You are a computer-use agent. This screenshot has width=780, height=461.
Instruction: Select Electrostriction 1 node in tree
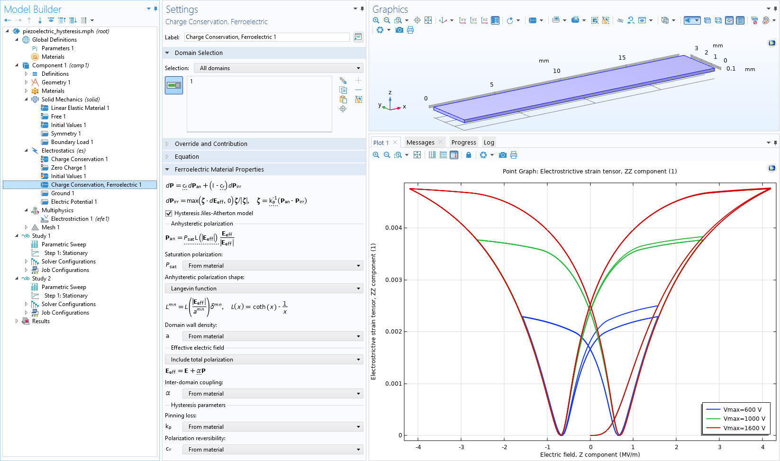click(x=72, y=219)
